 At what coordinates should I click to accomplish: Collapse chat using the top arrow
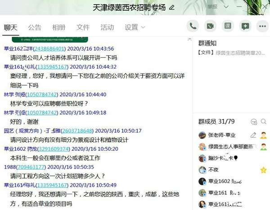click(189, 39)
